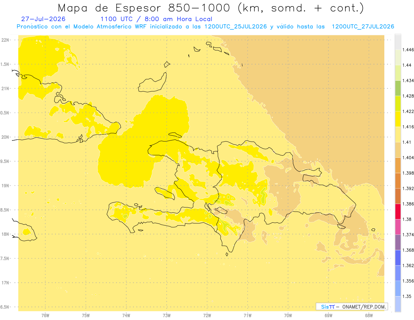Click the tan legend swatch between 1.404 and 1.41
Viewport: 414px width, 320px height.
point(398,150)
